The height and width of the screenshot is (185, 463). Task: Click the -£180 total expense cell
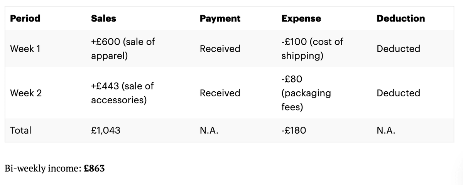pos(294,131)
